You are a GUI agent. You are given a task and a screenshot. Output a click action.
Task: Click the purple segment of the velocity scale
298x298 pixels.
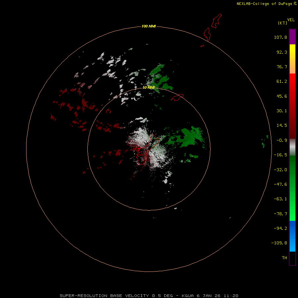(x=292, y=37)
